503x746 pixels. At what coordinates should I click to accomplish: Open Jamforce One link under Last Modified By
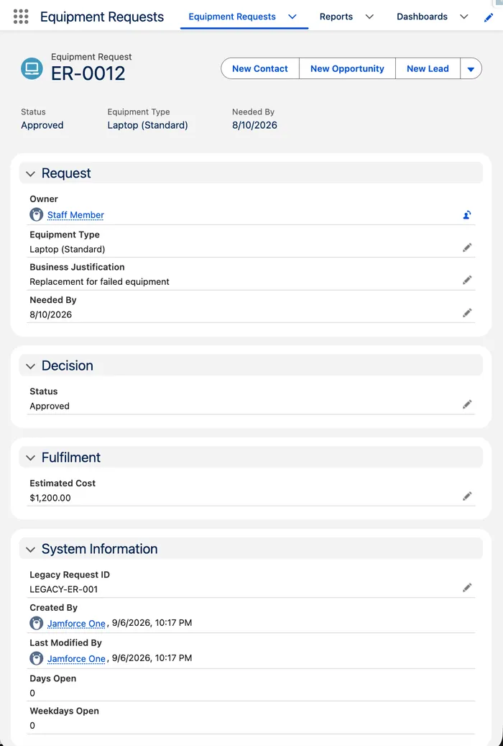[x=76, y=658]
